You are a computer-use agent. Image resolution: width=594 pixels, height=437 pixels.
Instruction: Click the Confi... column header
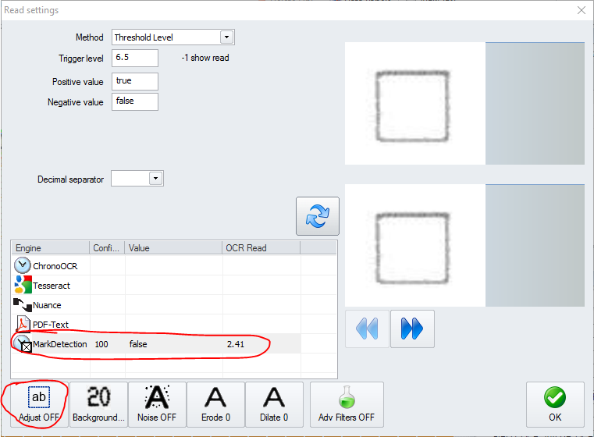(x=107, y=248)
